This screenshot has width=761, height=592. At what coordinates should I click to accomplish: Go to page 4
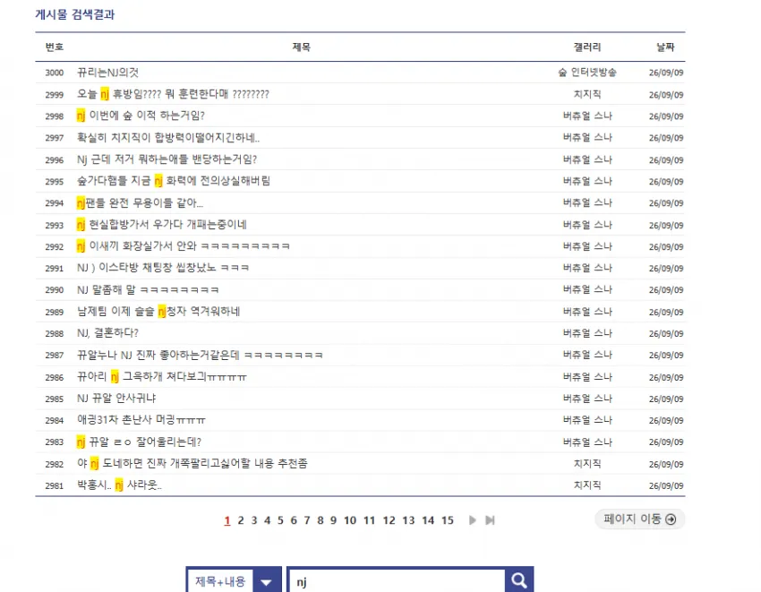(x=267, y=520)
